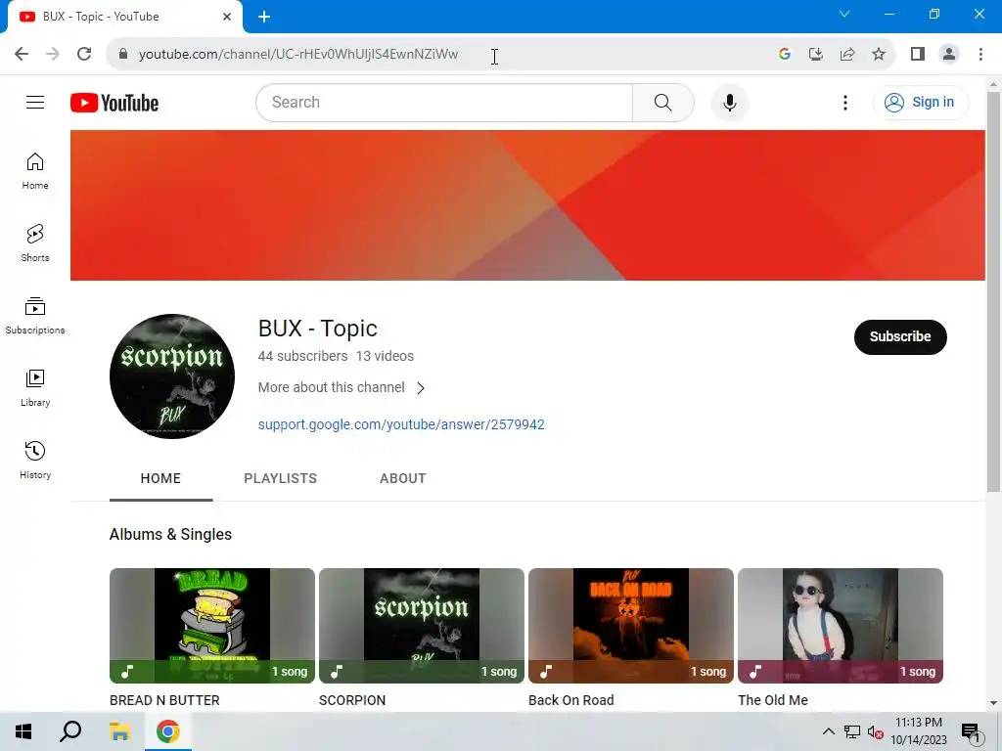Open the network tray icon

click(x=852, y=731)
